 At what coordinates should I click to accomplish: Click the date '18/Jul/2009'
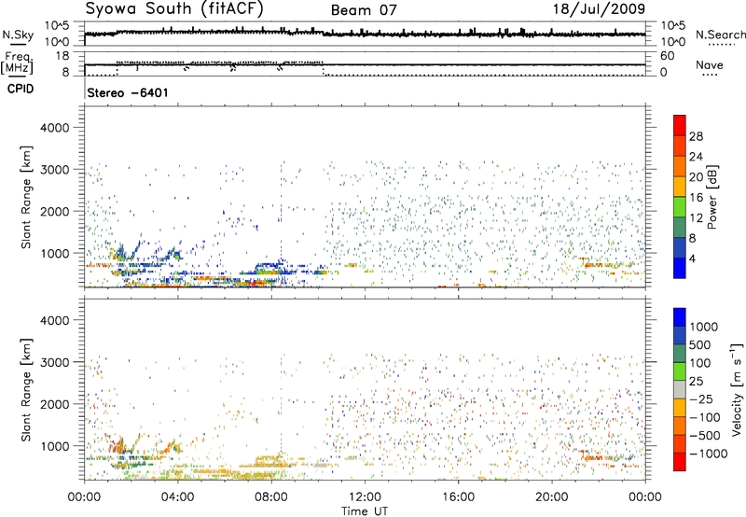(599, 9)
